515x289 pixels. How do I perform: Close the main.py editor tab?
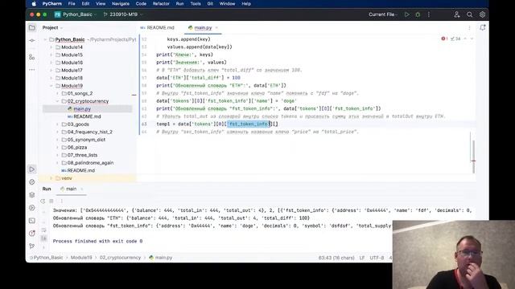(216, 28)
